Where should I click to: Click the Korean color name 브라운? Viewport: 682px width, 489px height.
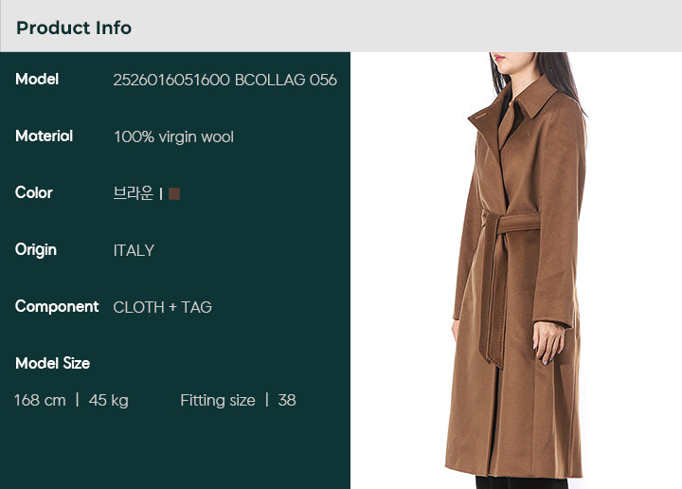134,193
